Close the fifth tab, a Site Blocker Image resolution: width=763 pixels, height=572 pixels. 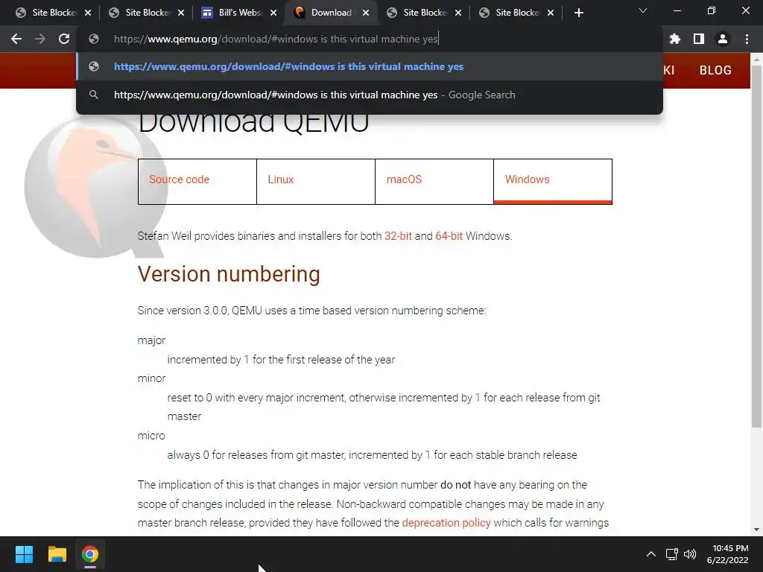[458, 13]
